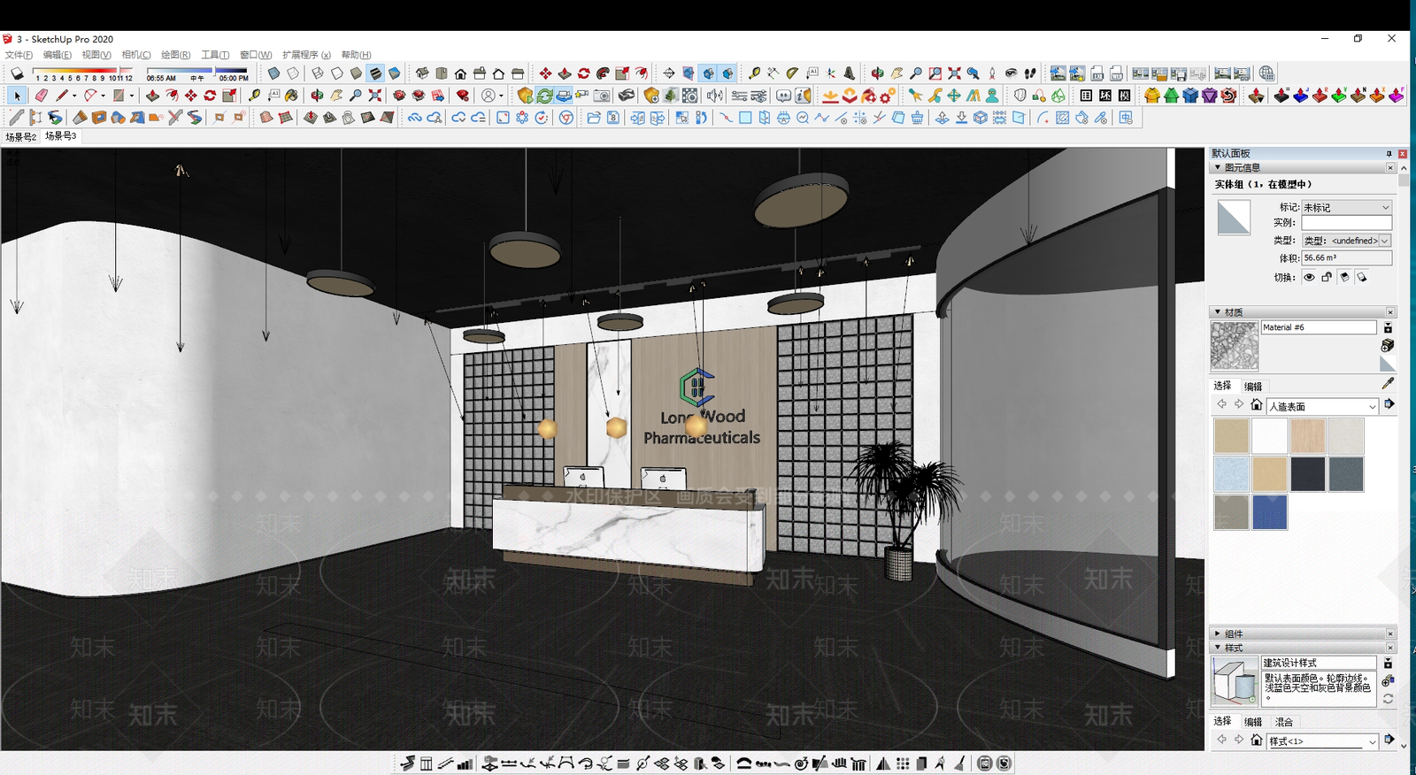Collapse the 图元信息 panel section
Screen dimensions: 1416x775
(1218, 167)
